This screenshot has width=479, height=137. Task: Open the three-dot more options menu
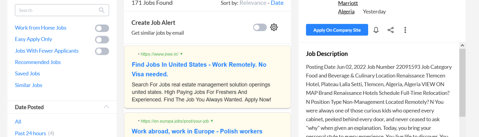405,30
